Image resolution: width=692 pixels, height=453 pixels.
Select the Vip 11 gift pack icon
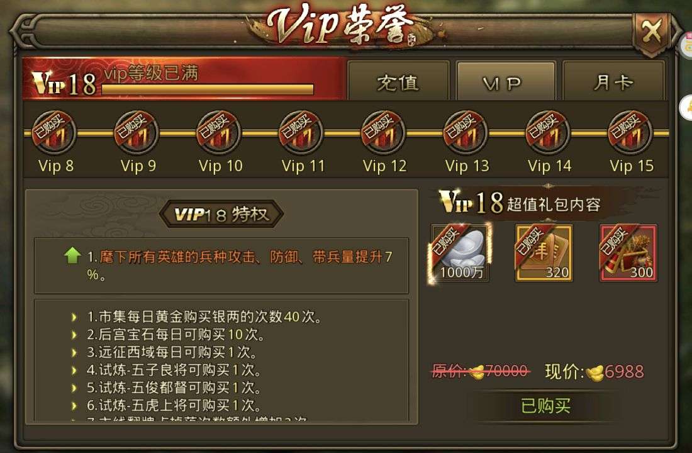click(x=301, y=133)
